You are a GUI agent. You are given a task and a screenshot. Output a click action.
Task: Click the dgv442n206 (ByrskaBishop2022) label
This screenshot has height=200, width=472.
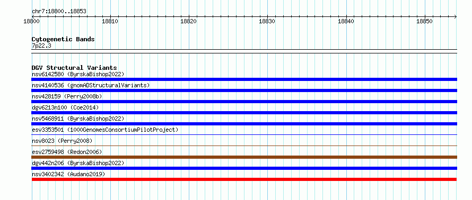point(77,163)
